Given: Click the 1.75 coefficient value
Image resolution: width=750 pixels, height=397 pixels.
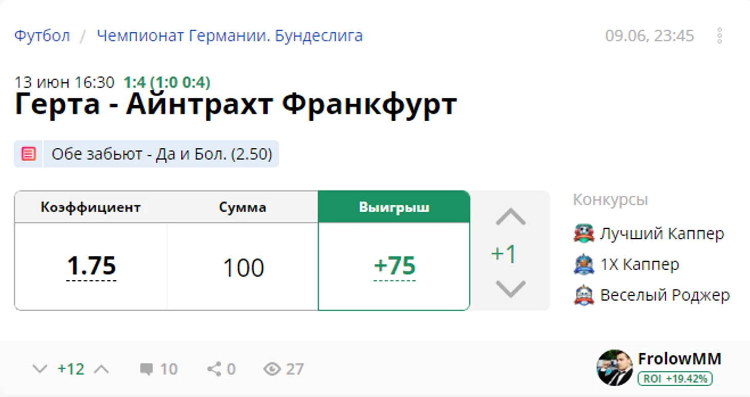Looking at the screenshot, I should click(91, 267).
